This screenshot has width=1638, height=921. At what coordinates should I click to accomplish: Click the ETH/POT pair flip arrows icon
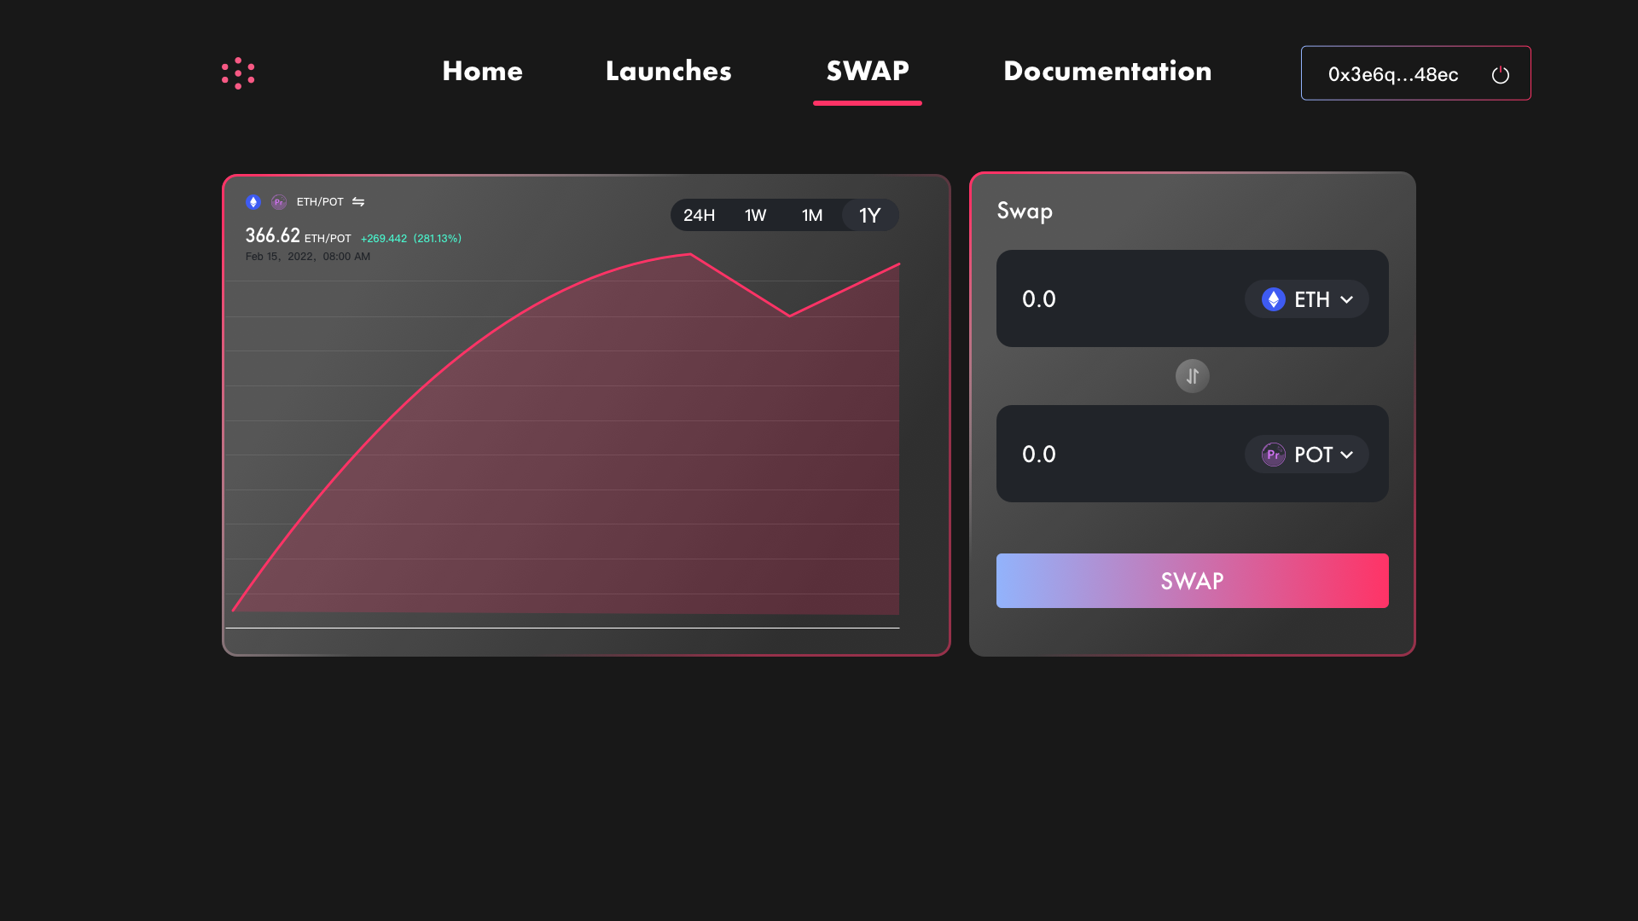pyautogui.click(x=358, y=202)
